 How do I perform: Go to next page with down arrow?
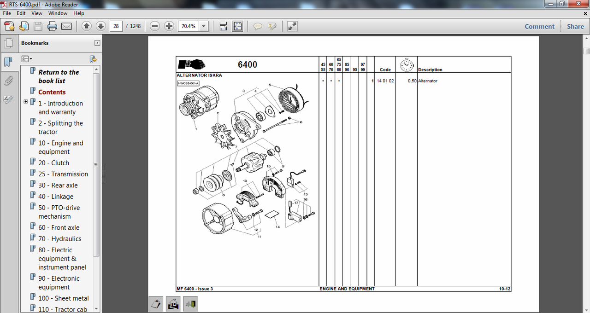[100, 26]
